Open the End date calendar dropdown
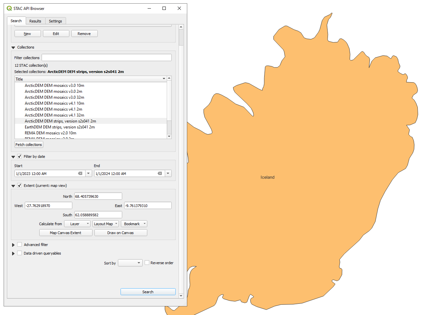The height and width of the screenshot is (315, 426). (x=168, y=173)
